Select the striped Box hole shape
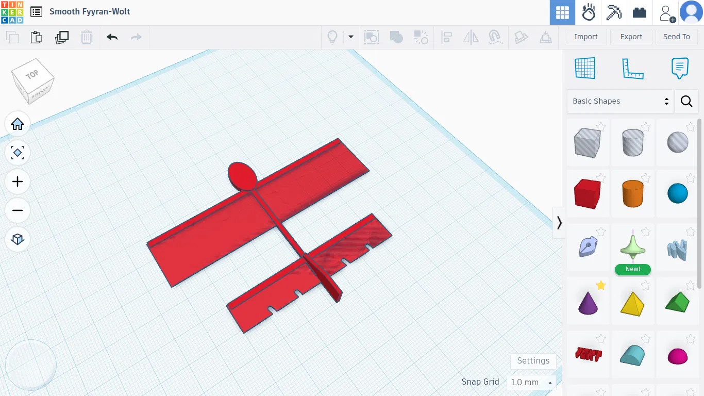The image size is (704, 396). click(588, 142)
